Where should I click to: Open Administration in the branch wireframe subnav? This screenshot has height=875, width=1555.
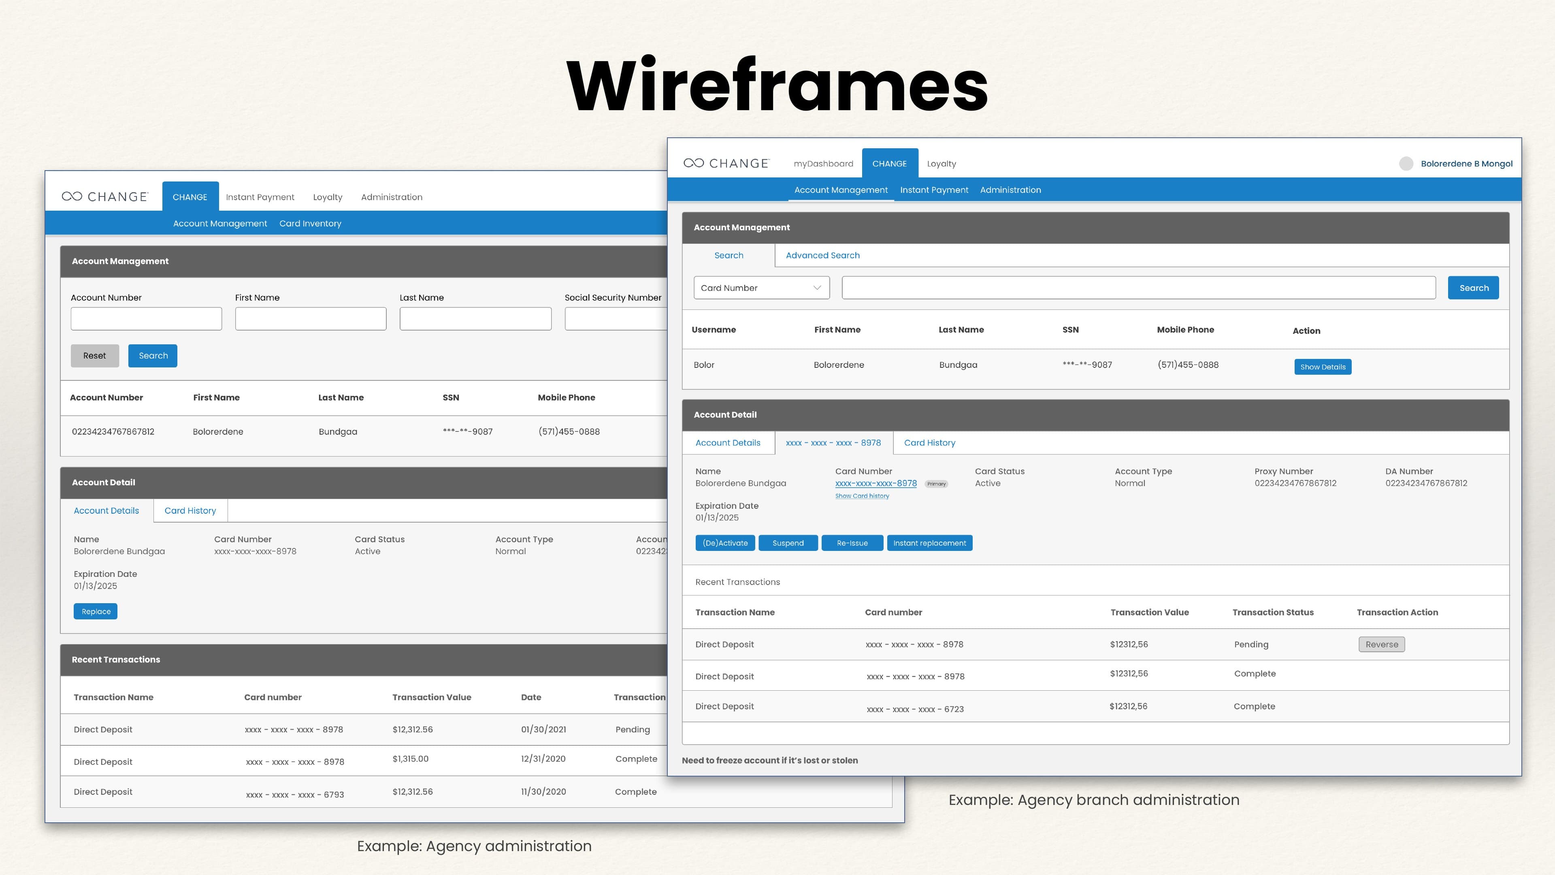coord(1010,190)
